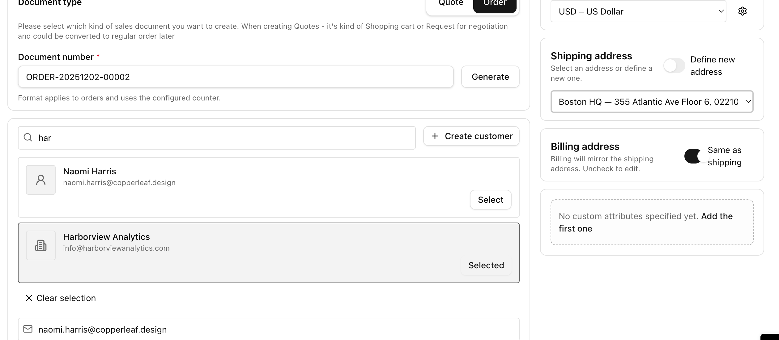The image size is (779, 340).
Task: Switch to the Quote document type
Action: (x=450, y=3)
